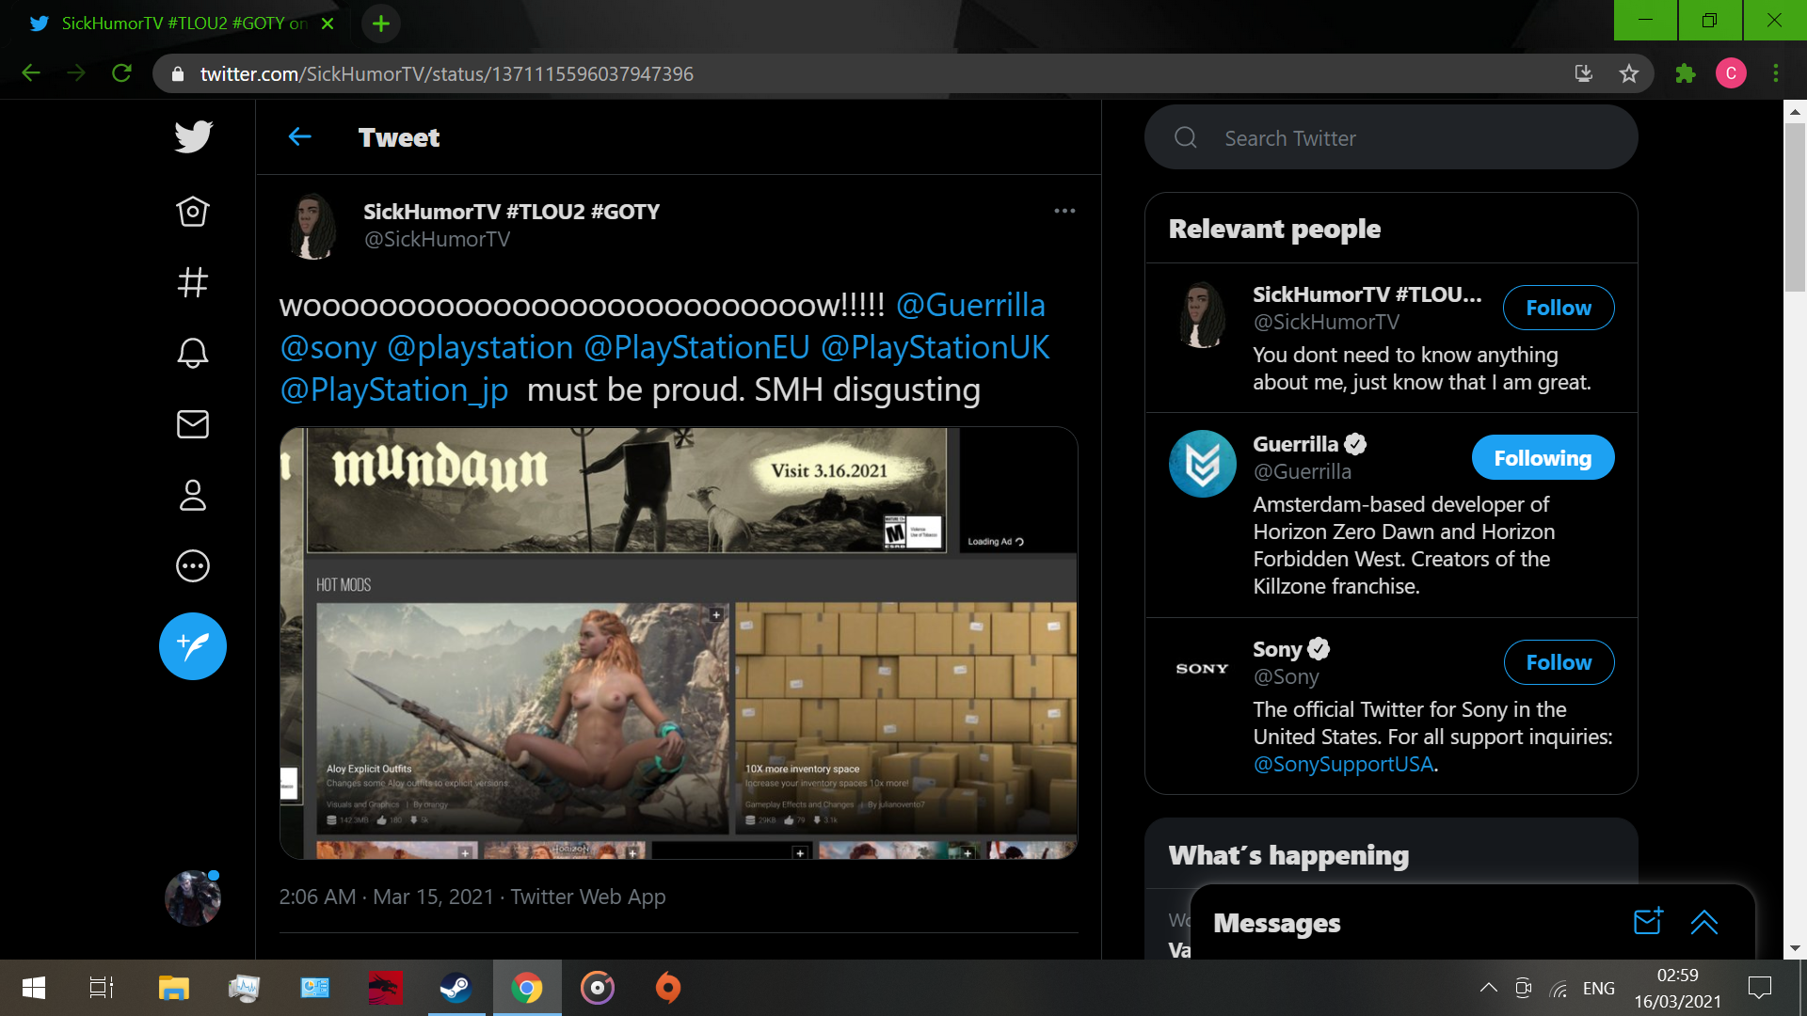The image size is (1807, 1016).
Task: Open Windows notification center
Action: click(1759, 988)
